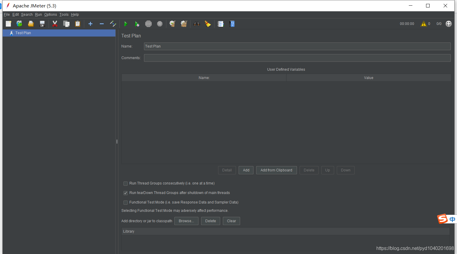457x254 pixels.
Task: Click Start no pauses icon
Action: [x=137, y=24]
